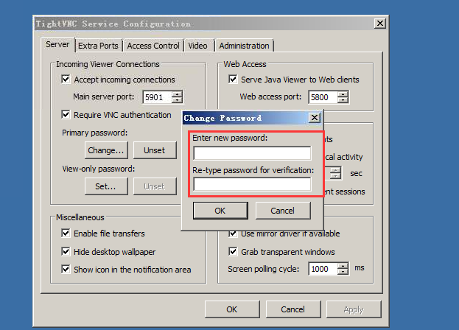Toggle Grab transparent windows checkbox
The height and width of the screenshot is (330, 459).
click(233, 252)
